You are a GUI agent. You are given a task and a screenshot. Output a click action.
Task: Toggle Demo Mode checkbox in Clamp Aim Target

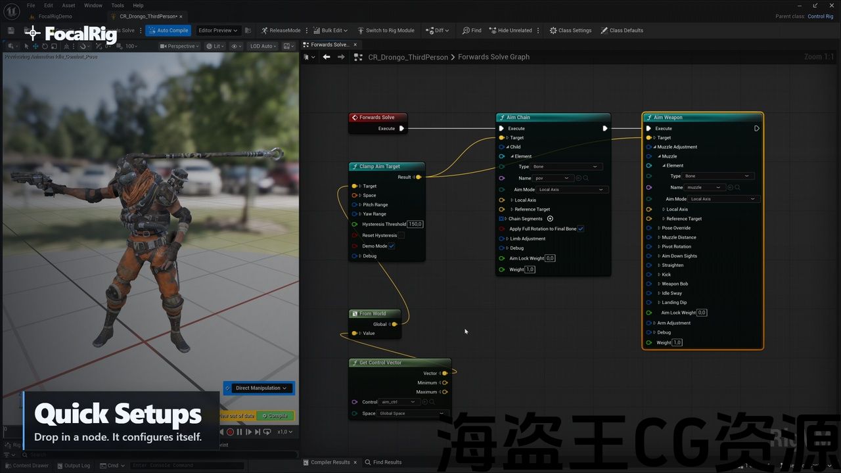(392, 246)
